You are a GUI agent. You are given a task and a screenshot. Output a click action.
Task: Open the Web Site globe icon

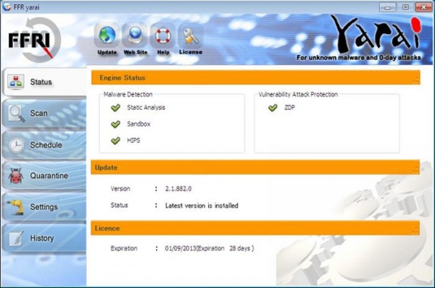pos(136,39)
